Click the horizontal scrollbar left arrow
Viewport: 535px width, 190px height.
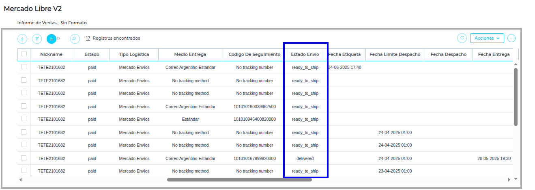[x=20, y=179]
